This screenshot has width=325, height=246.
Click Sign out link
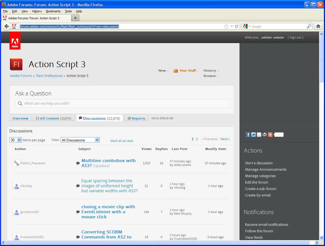click(x=295, y=38)
